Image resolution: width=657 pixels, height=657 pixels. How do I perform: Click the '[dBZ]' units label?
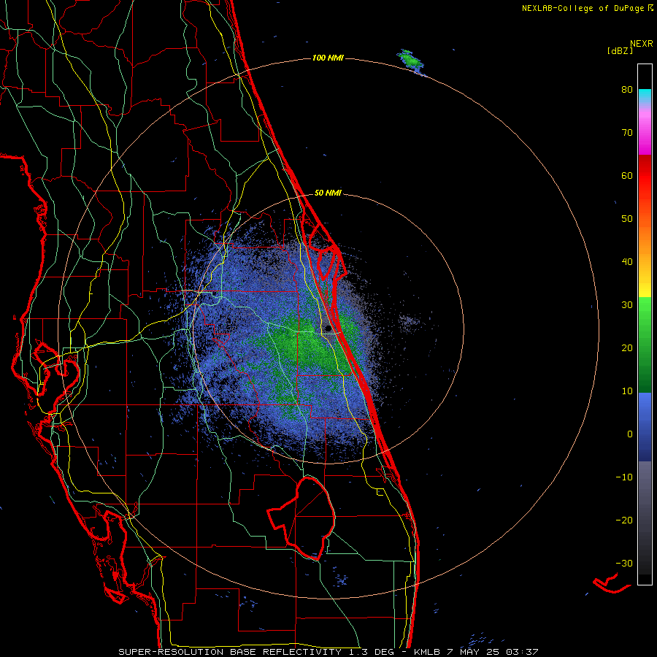click(x=620, y=50)
